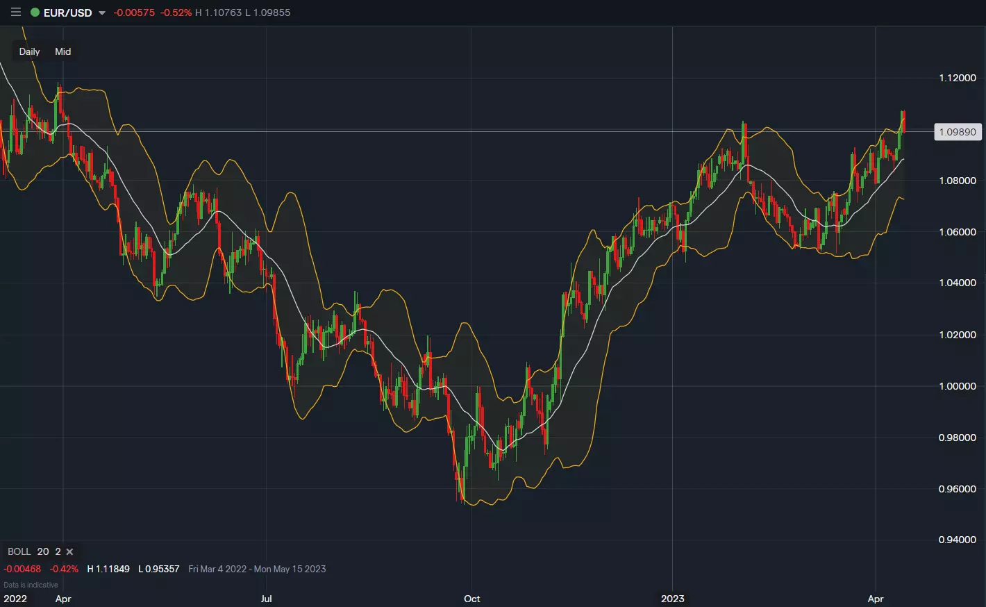
Task: Click the first Apr label on time axis
Action: [63, 599]
